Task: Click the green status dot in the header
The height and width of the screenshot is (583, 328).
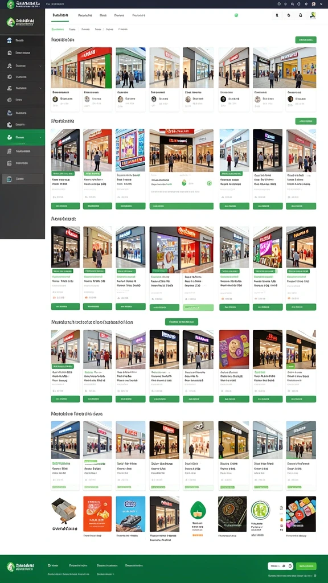Action: [x=236, y=15]
